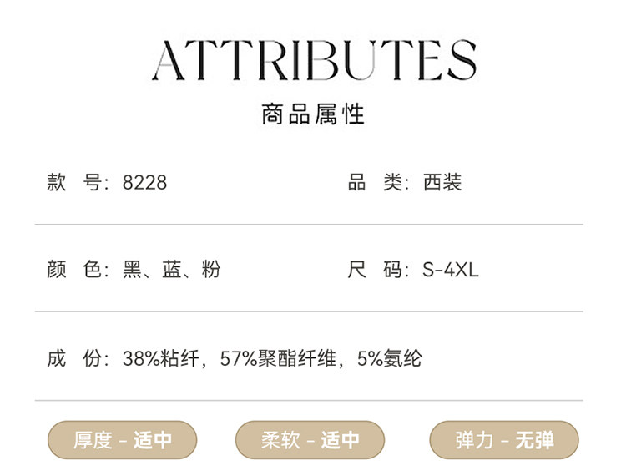This screenshot has width=626, height=476.
Task: Select the 西装 category value
Action: (x=442, y=183)
